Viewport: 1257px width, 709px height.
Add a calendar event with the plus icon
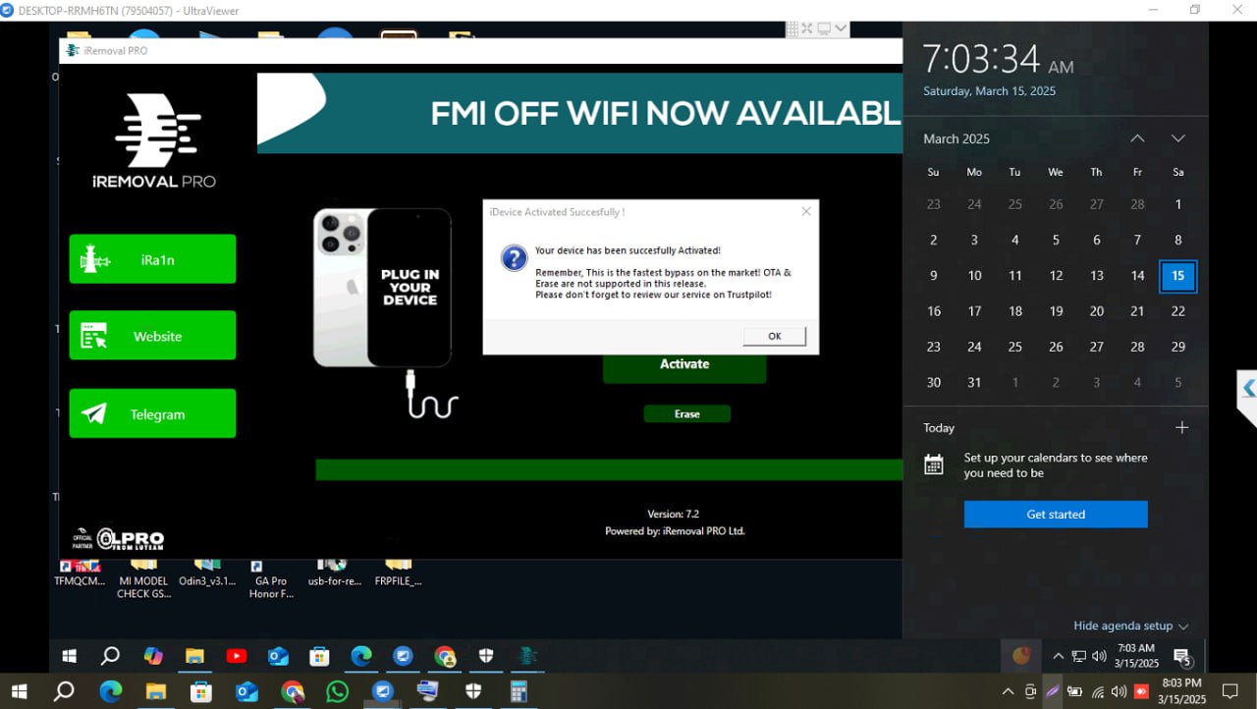tap(1182, 427)
